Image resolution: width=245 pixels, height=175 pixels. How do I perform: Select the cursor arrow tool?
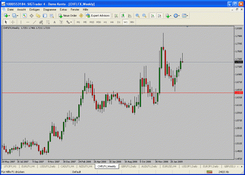(6, 22)
